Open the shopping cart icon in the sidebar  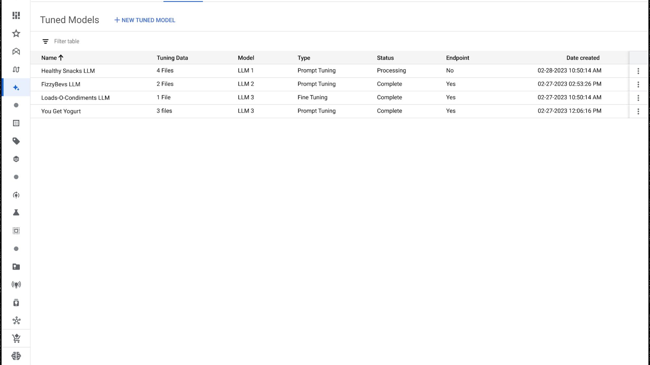tap(16, 338)
